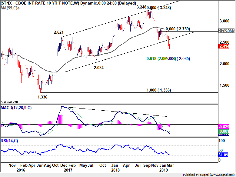Click the RSI axis 100 label

pyautogui.click(x=221, y=141)
